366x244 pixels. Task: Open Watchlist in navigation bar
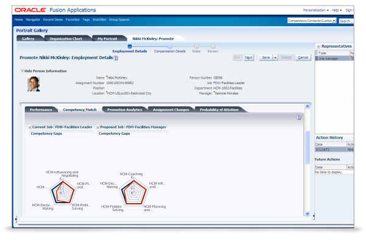(99, 20)
